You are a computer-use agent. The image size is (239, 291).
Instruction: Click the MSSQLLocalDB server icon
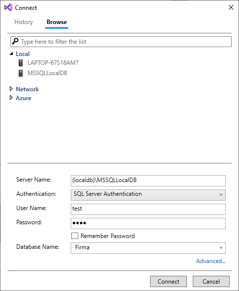21,73
